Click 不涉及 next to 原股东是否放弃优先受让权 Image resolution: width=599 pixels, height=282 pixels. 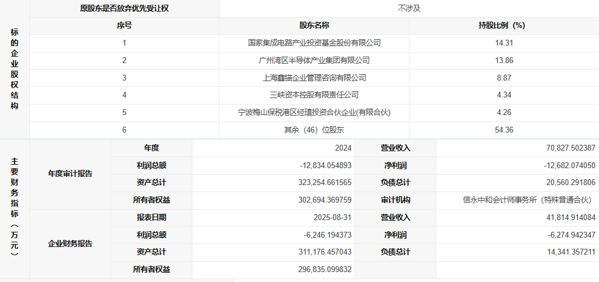pyautogui.click(x=409, y=8)
